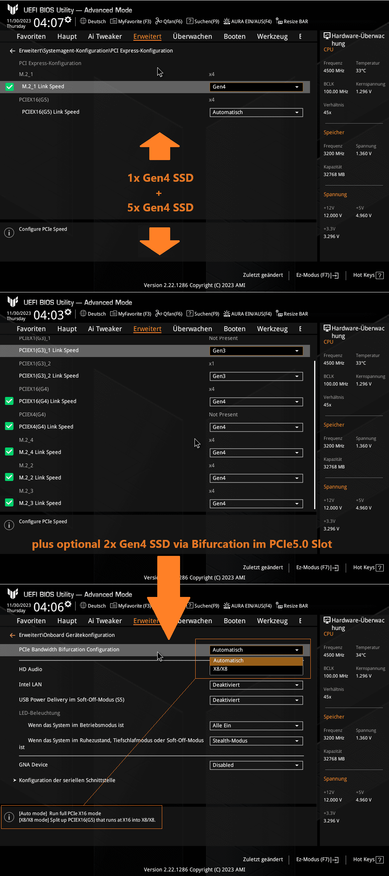Open the PCIe Bandwidth Bifurcation Configuration dropdown
This screenshot has width=389, height=876.
256,650
